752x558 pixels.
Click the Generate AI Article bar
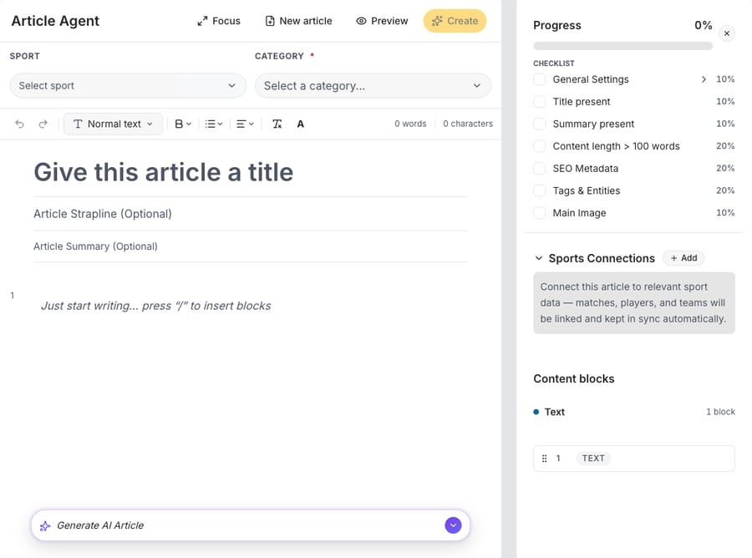tap(251, 525)
